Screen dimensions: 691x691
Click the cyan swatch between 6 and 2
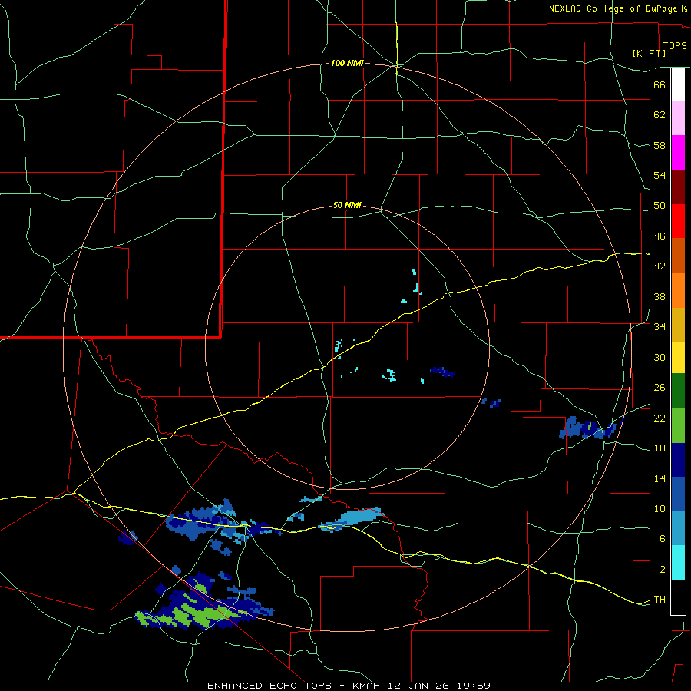(x=678, y=563)
